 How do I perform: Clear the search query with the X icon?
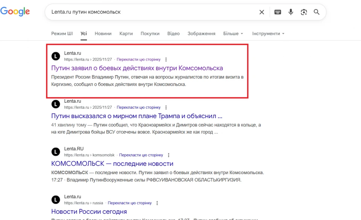coord(262,12)
